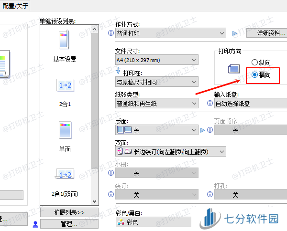Click info icon beside 作业方式 dropdown
The image size is (287, 231).
(111, 33)
